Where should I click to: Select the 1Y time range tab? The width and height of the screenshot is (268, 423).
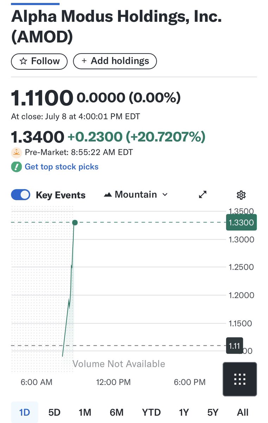point(184,412)
